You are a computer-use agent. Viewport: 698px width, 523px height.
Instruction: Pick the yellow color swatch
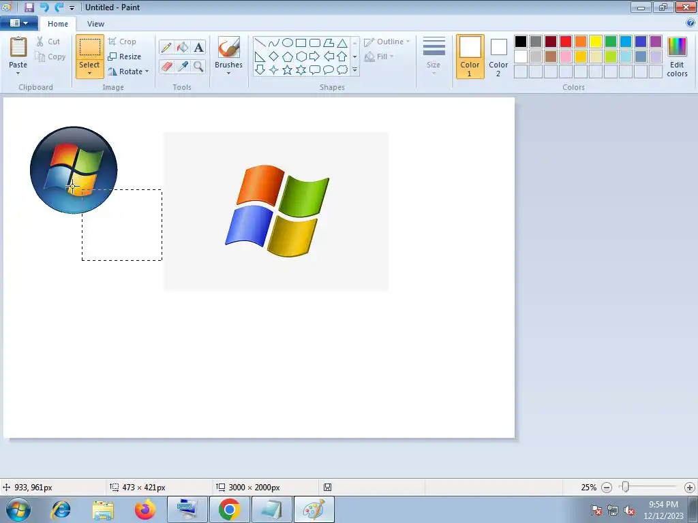pyautogui.click(x=596, y=42)
